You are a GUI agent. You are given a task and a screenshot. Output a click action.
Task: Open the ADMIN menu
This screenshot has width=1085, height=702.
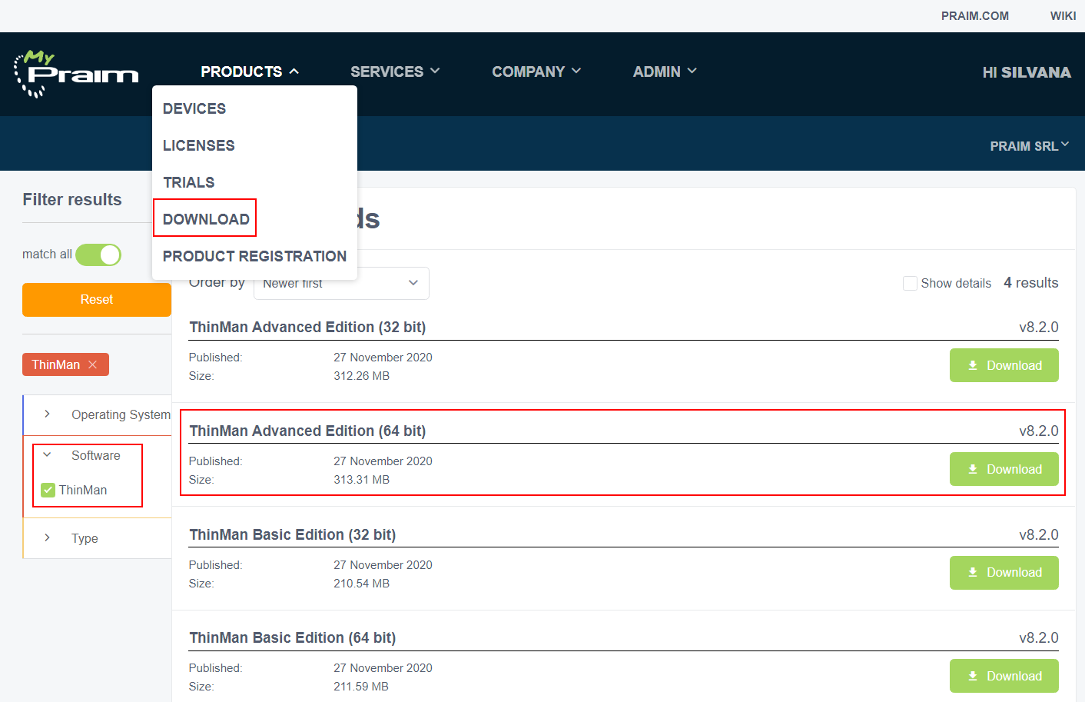pyautogui.click(x=665, y=72)
